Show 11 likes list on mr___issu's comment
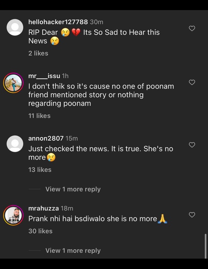The height and width of the screenshot is (269, 208). [39, 116]
